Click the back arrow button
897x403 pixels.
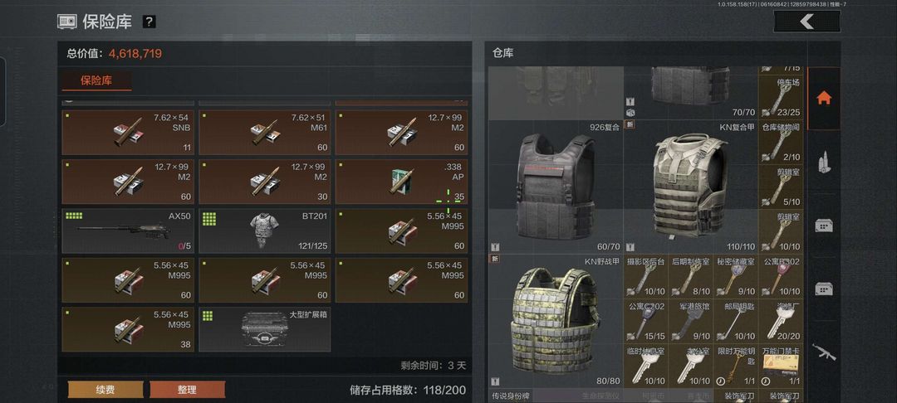(x=806, y=22)
